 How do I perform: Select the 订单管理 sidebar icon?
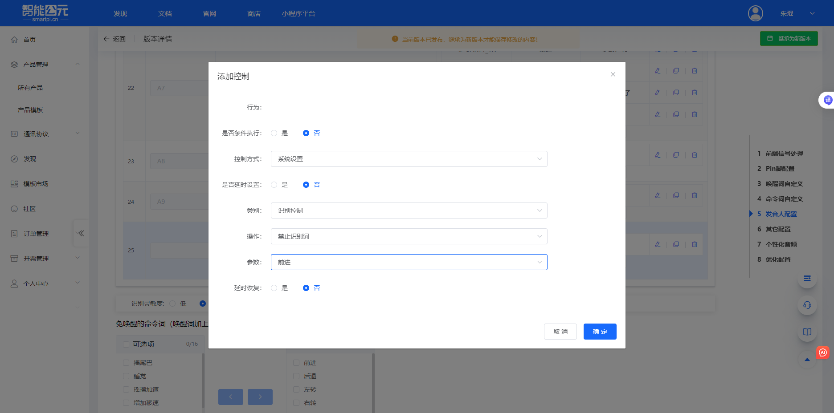(14, 233)
